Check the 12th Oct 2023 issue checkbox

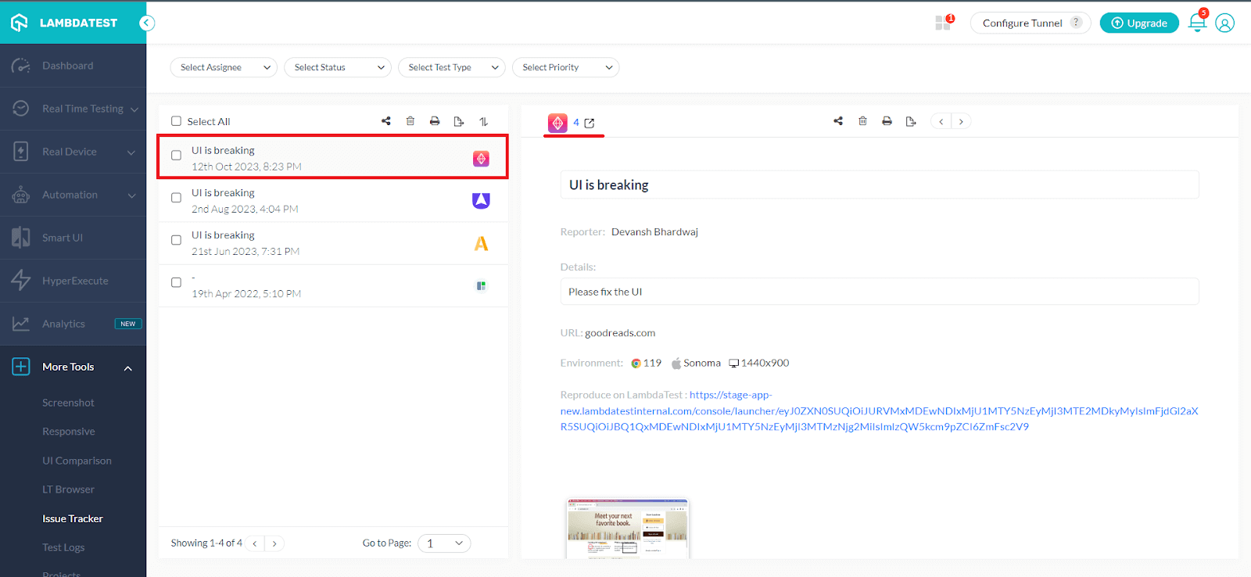tap(177, 156)
